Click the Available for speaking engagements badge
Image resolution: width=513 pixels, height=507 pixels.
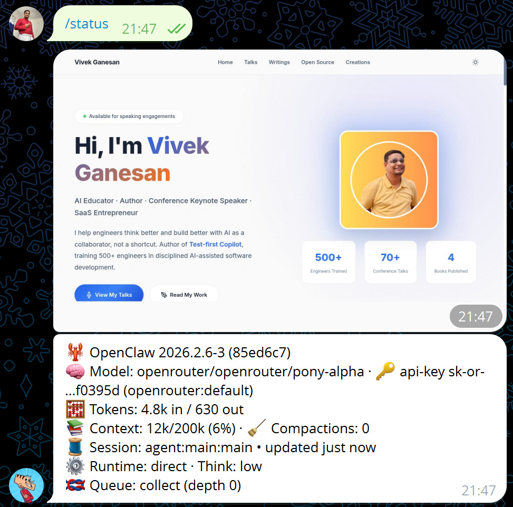coord(129,116)
